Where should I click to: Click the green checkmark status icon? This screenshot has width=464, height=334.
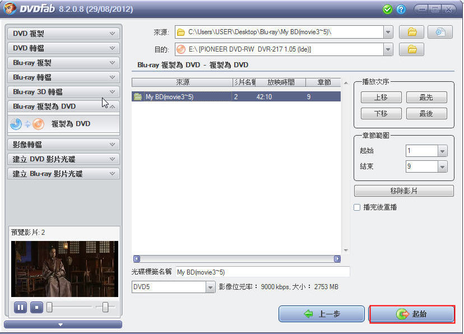tap(387, 10)
